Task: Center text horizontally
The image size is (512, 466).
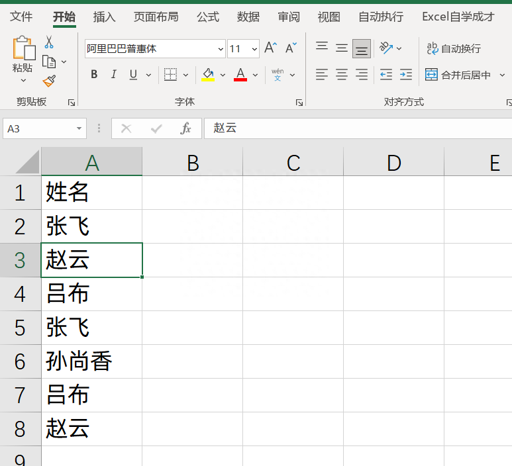Action: tap(342, 75)
